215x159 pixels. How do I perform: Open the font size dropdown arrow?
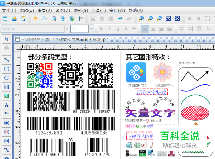pyautogui.click(x=91, y=29)
